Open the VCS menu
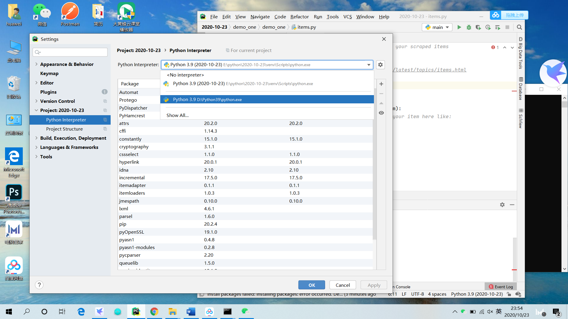 [347, 17]
